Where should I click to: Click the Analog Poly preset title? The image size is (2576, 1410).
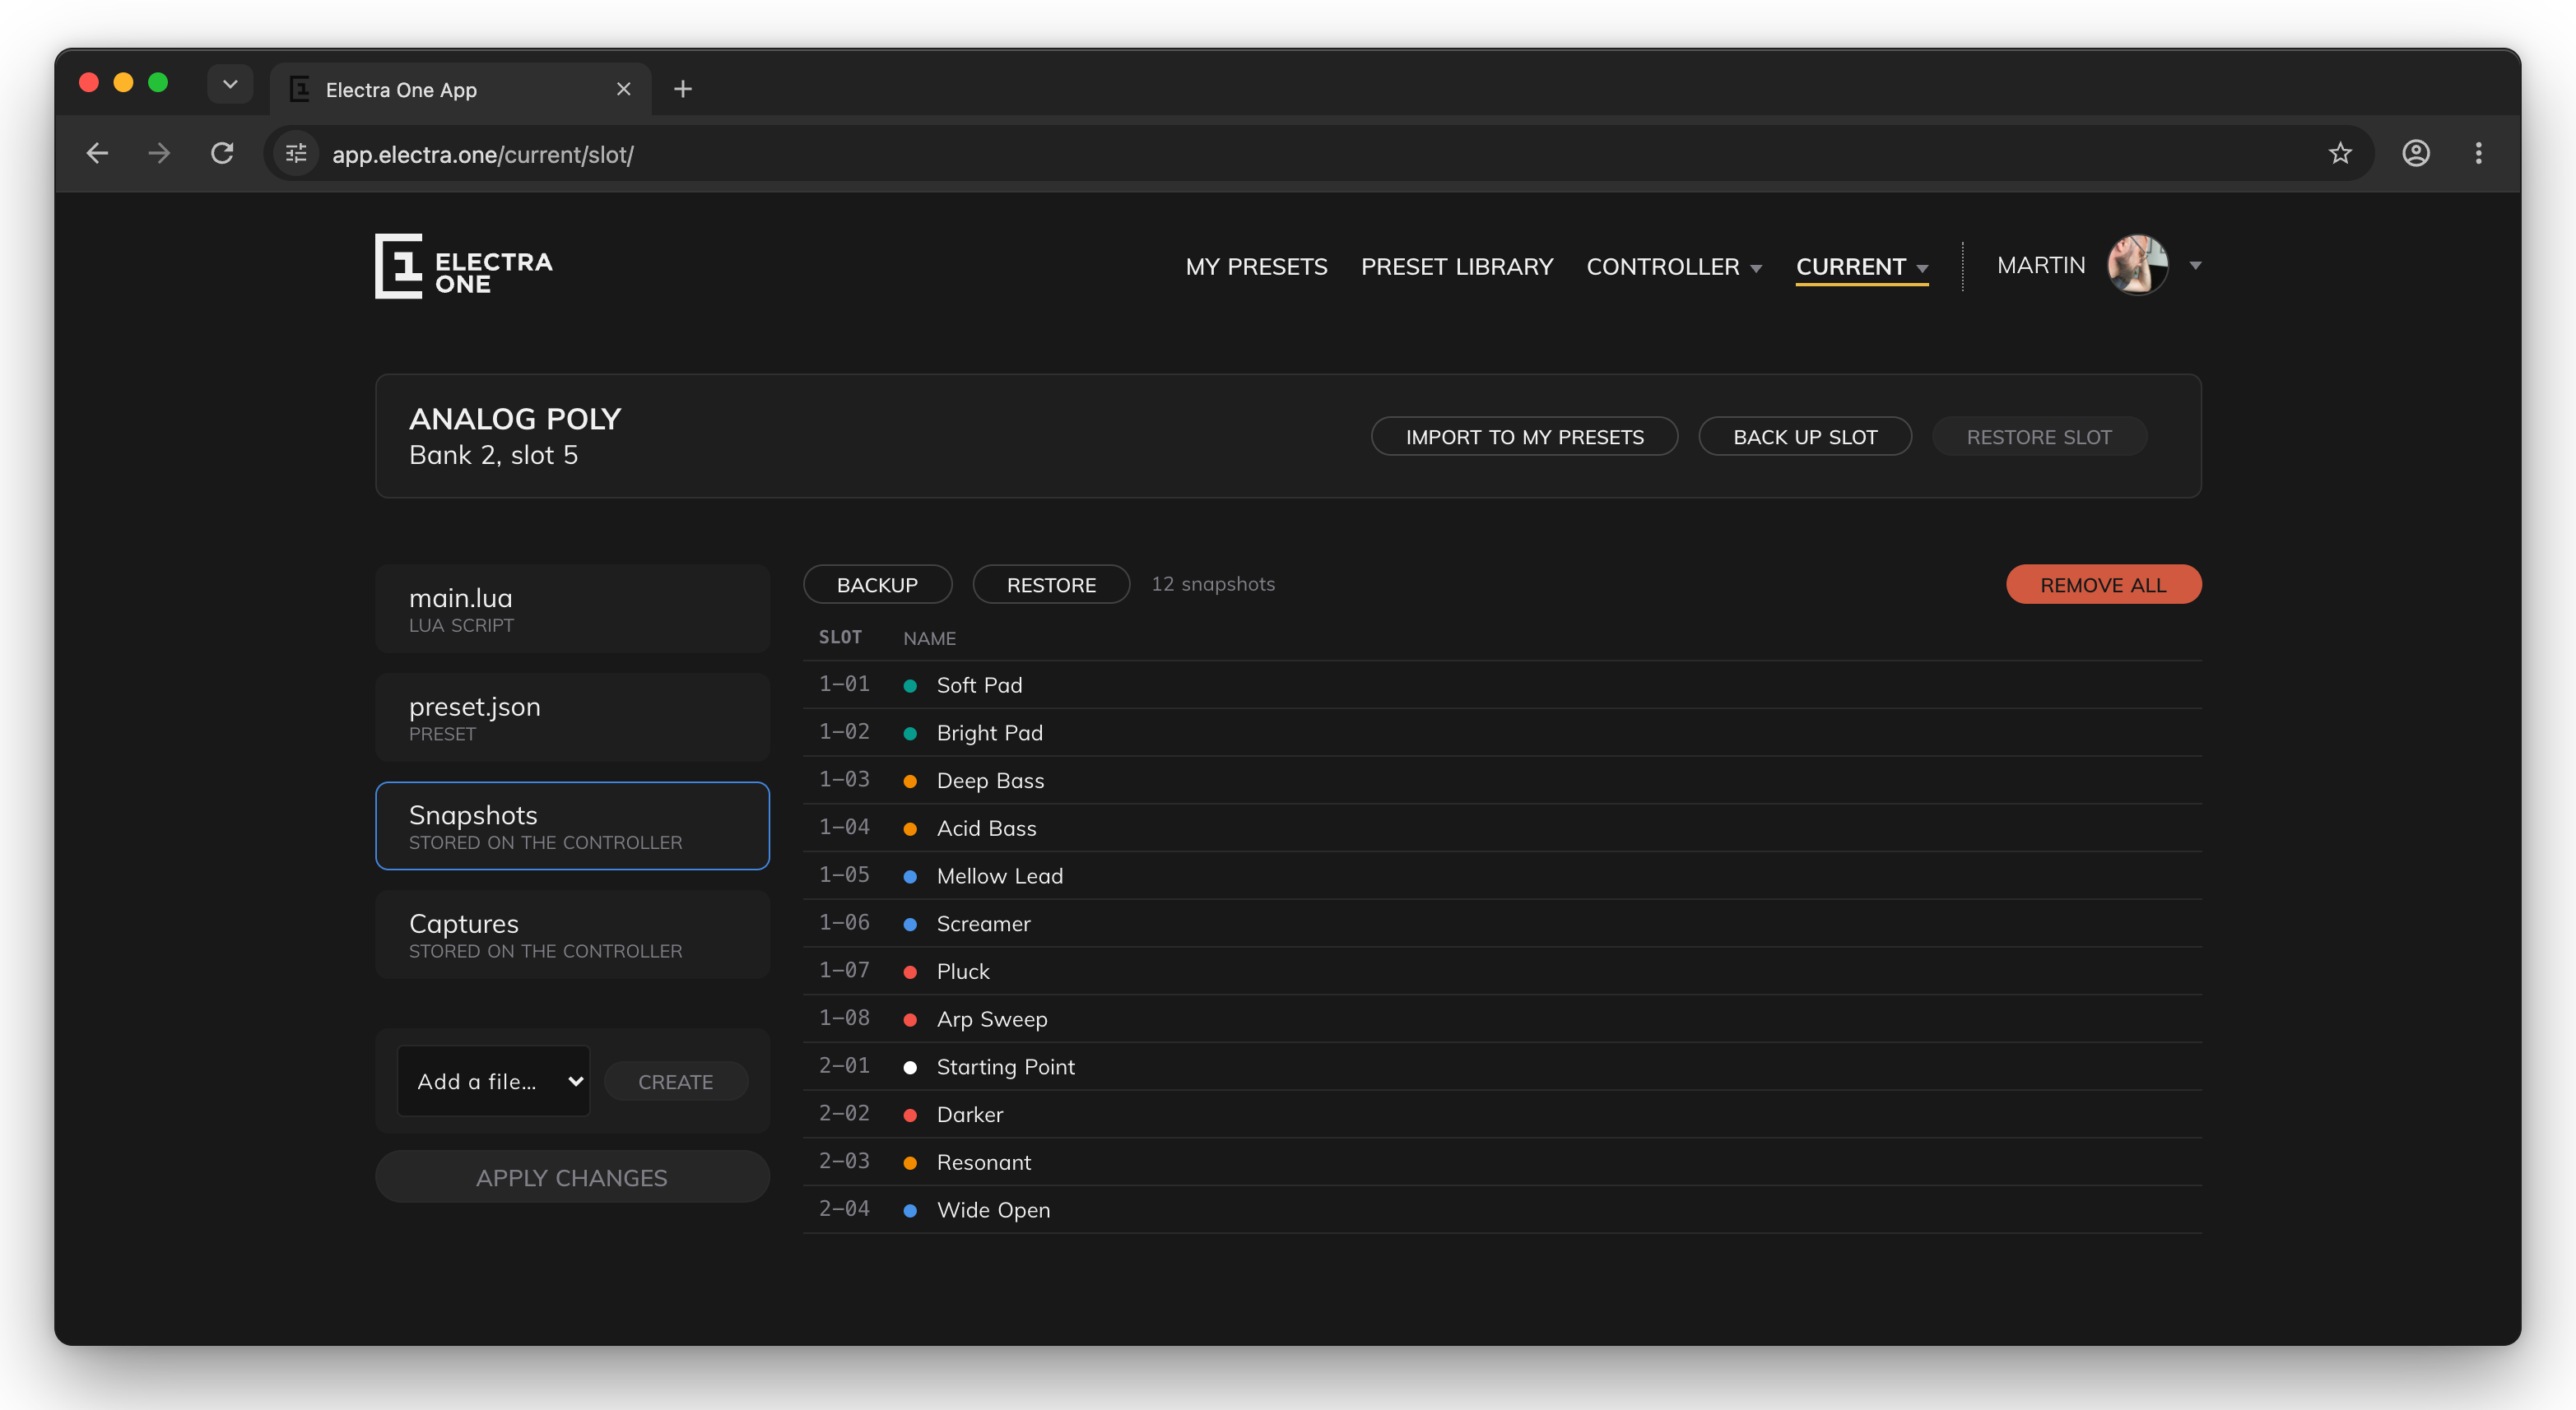515,418
